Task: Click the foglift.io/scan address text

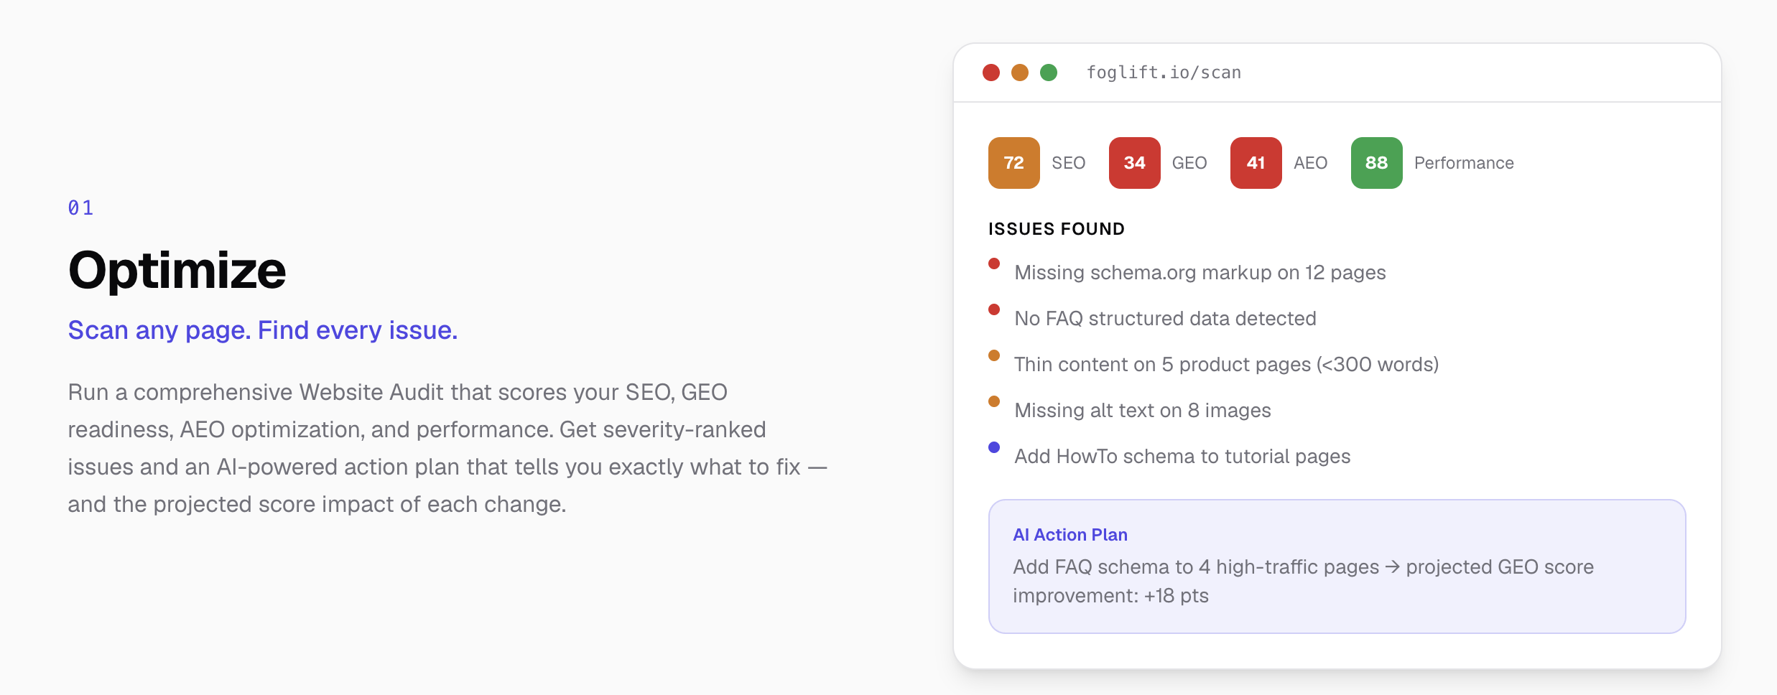Action: (1164, 73)
